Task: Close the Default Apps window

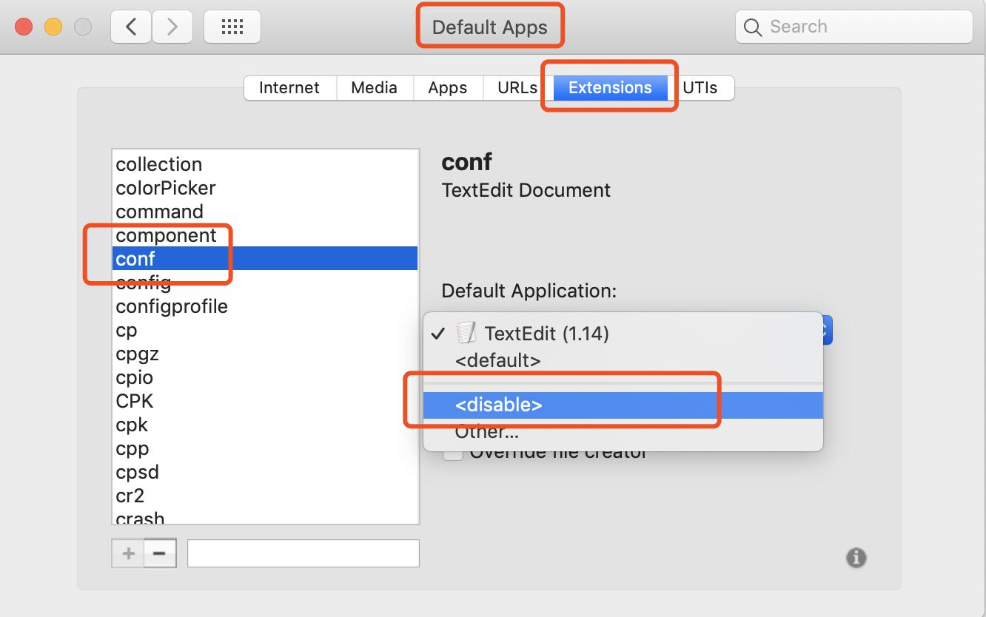Action: tap(24, 27)
